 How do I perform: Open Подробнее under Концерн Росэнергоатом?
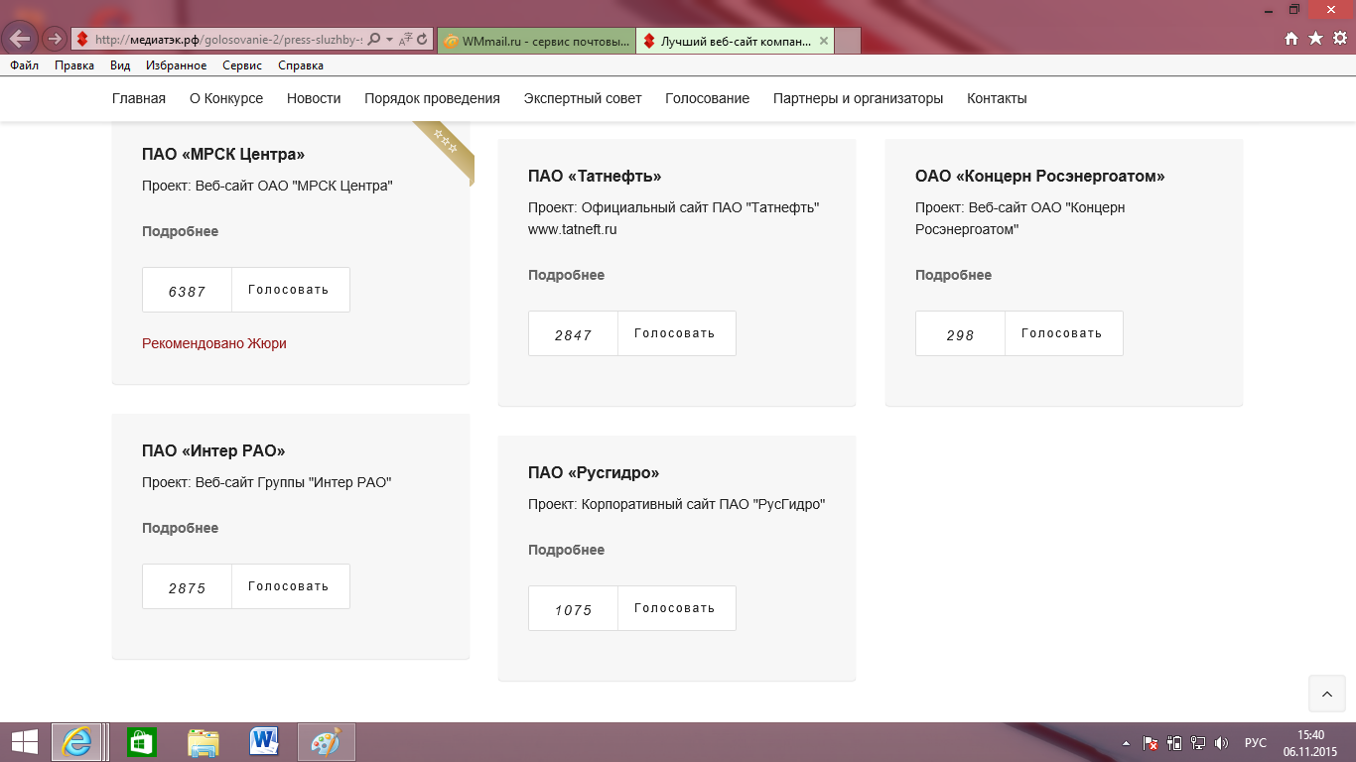click(953, 275)
